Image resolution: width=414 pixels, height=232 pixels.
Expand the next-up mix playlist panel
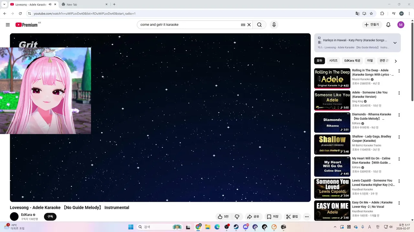tap(395, 43)
